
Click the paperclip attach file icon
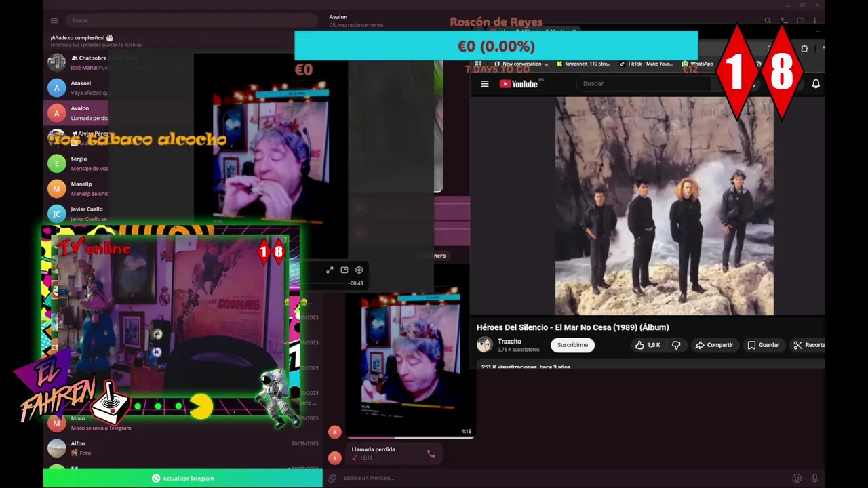[332, 478]
